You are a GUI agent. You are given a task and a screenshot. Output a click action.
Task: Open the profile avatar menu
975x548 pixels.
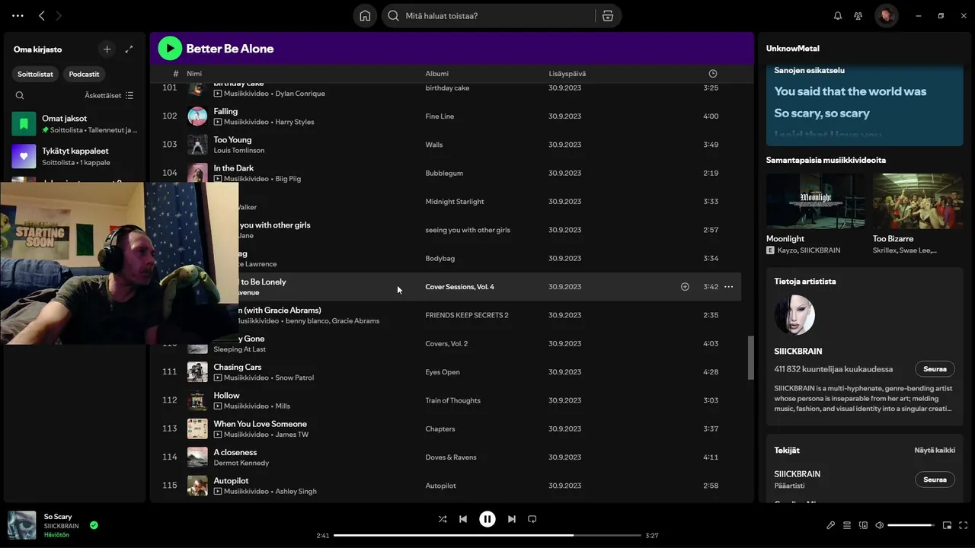(886, 15)
